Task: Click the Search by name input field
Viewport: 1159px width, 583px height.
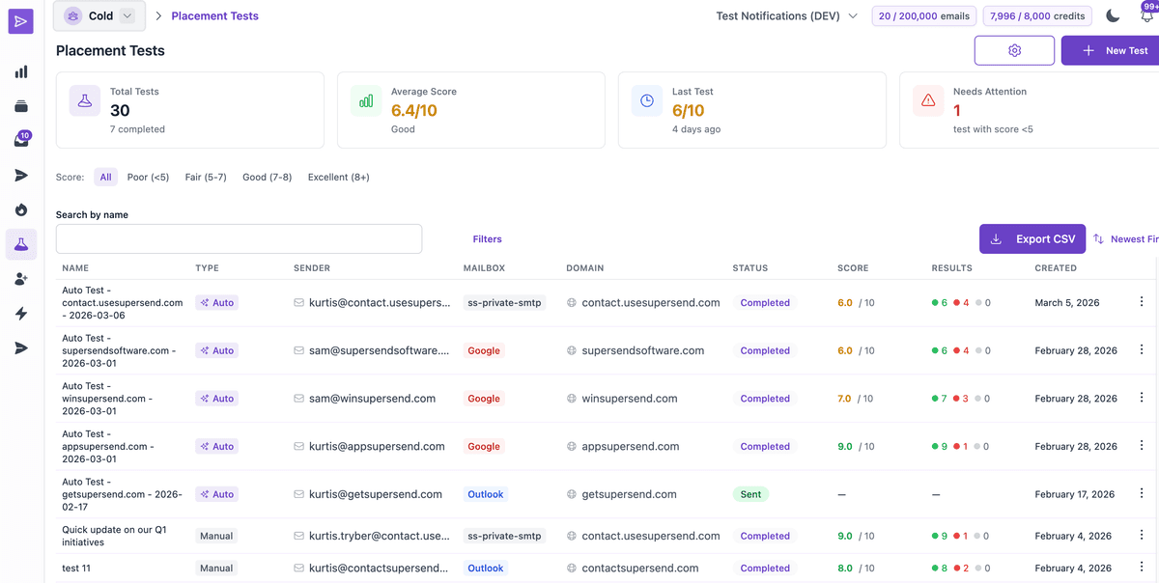Action: [239, 238]
